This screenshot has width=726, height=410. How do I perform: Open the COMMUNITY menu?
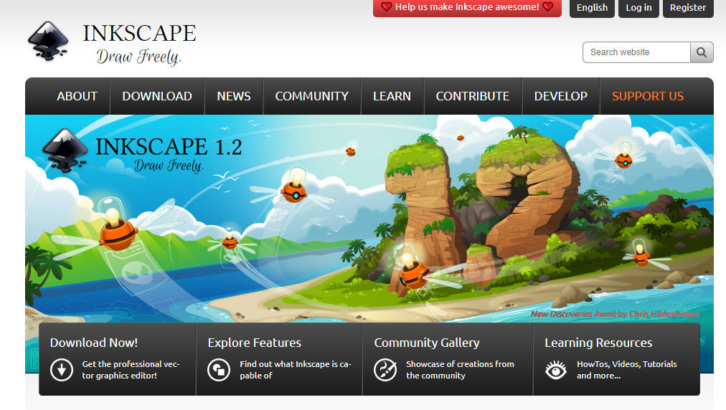click(311, 96)
